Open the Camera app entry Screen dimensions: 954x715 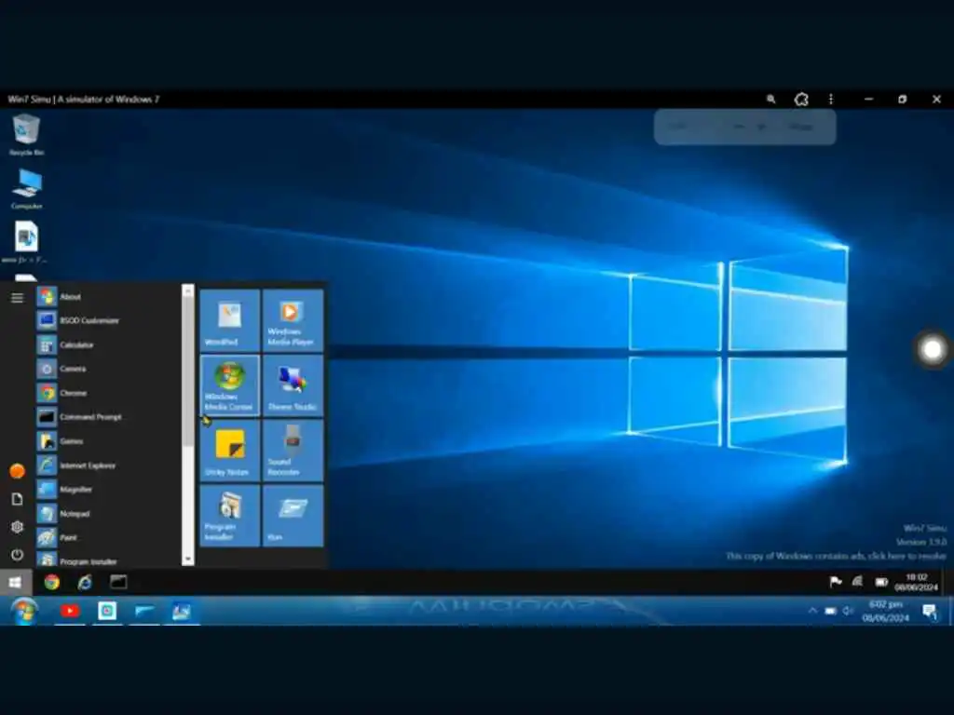point(108,369)
